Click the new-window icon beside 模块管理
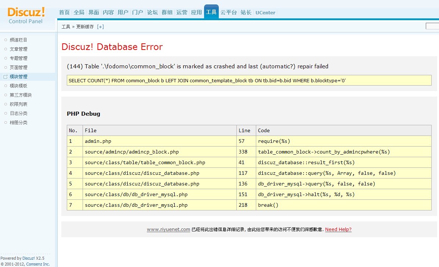Screen dimensions: 439x267 point(5,77)
